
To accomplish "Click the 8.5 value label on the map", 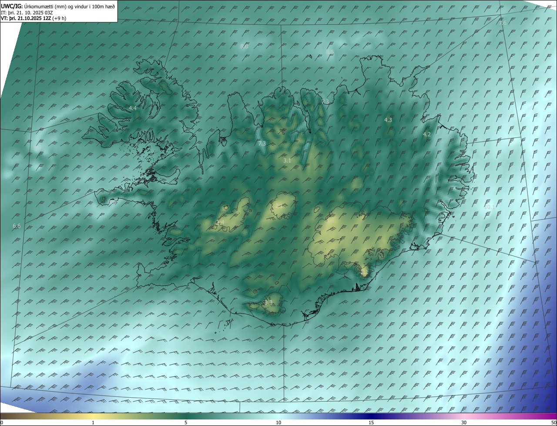I will tap(330, 52).
